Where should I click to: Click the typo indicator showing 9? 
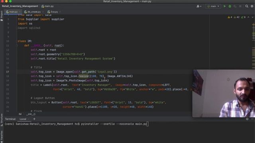[x=243, y=17]
